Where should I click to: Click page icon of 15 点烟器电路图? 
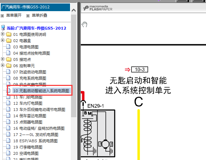[8, 122]
